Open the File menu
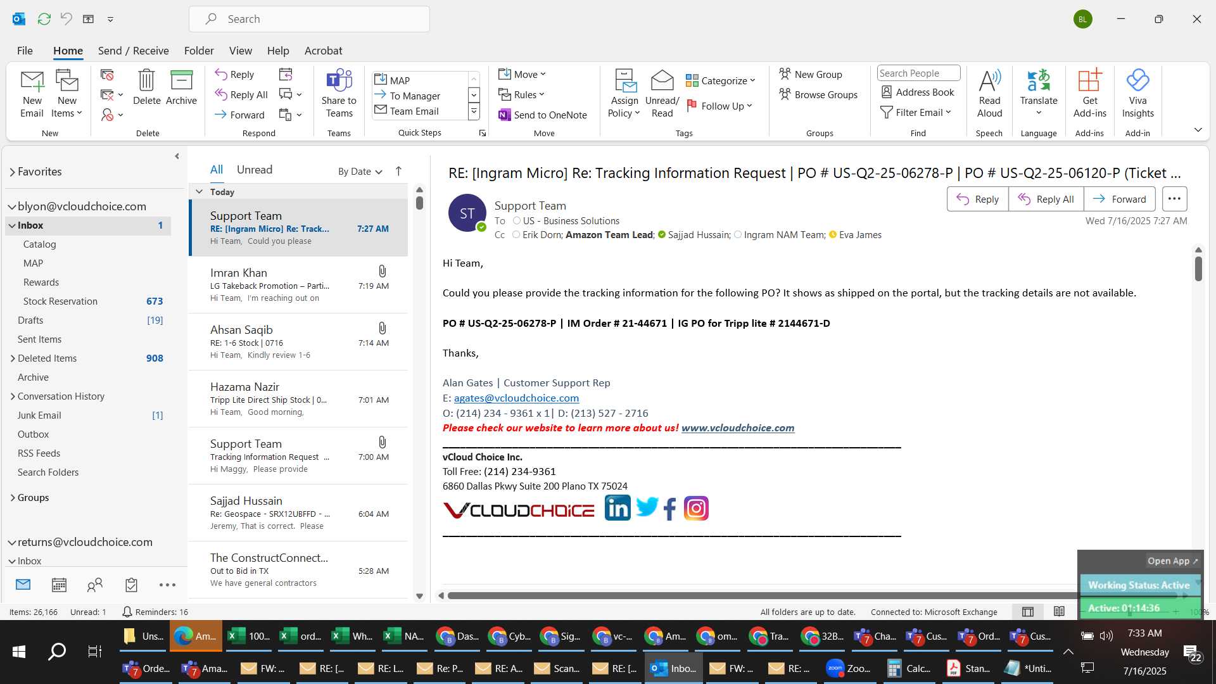 pos(25,51)
